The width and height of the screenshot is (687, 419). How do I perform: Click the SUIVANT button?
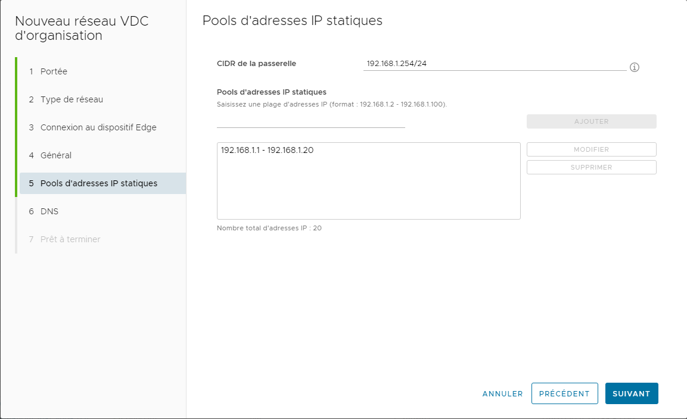click(x=632, y=393)
